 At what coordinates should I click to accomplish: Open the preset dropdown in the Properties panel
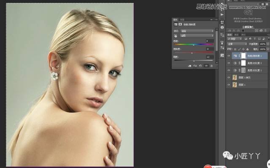click(197, 31)
